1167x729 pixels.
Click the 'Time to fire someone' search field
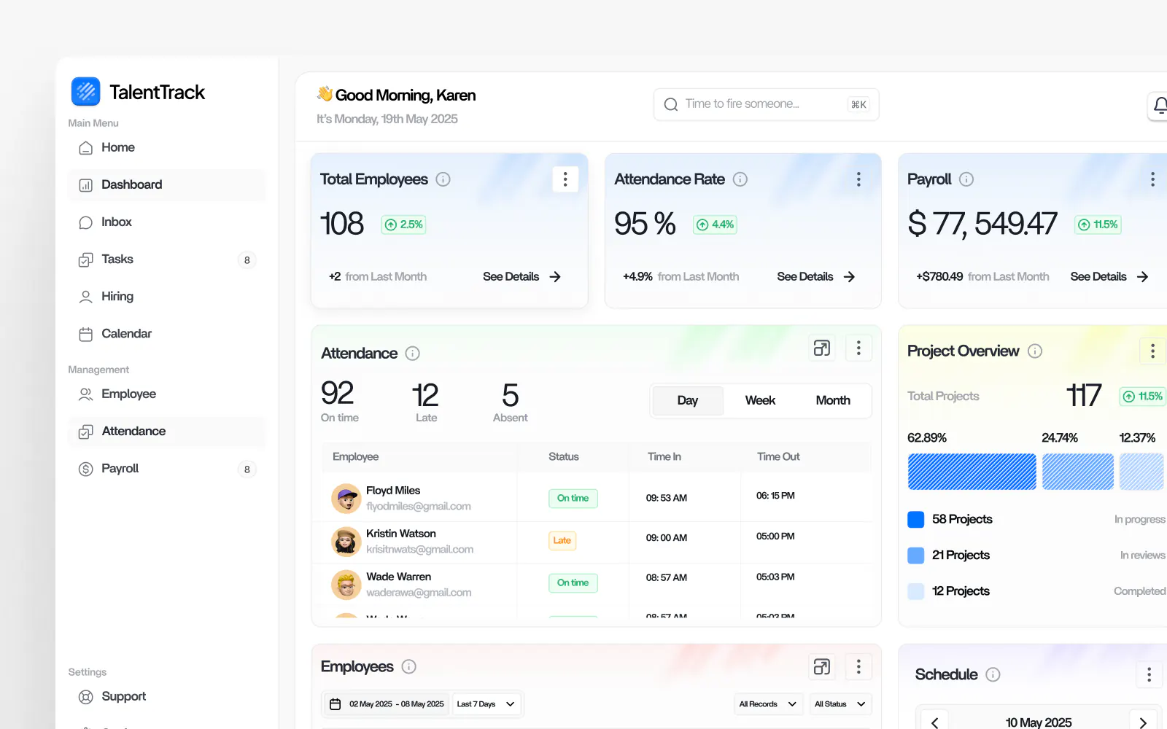click(x=766, y=104)
